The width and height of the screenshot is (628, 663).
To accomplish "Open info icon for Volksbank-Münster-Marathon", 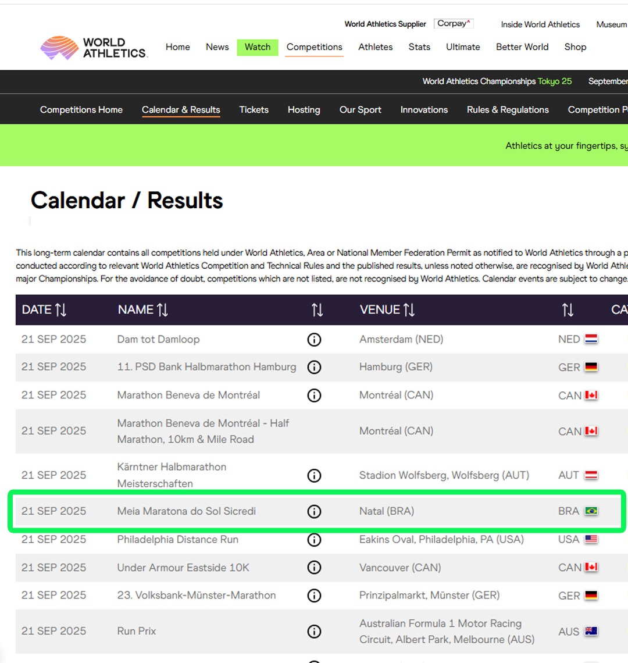I will 314,596.
